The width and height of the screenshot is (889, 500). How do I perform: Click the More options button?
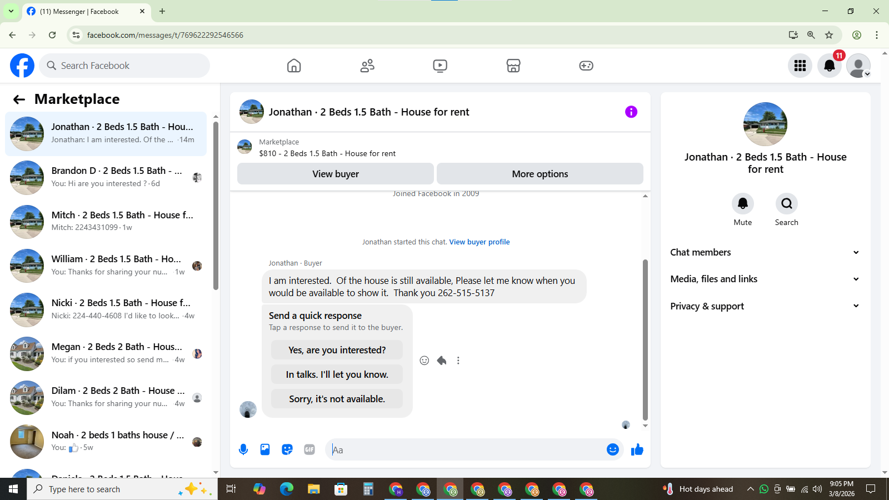(540, 174)
